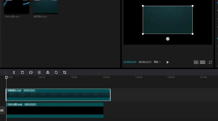The width and height of the screenshot is (218, 121).
Task: Click the reverse playback circular icon
Action: point(39,72)
